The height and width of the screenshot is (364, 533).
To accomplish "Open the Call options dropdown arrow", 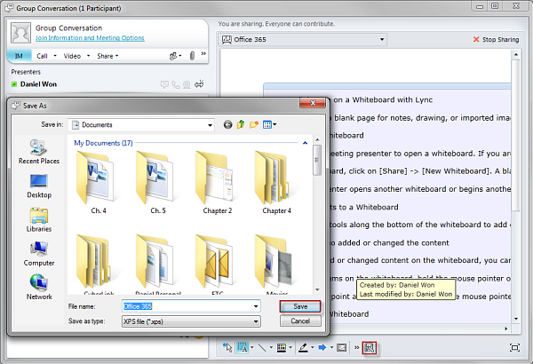I will [x=55, y=56].
